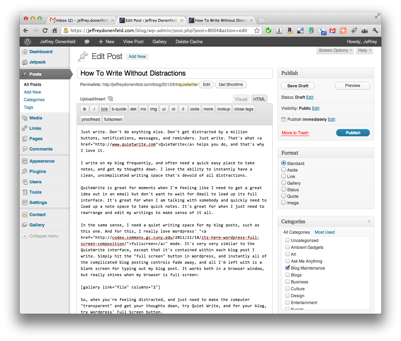The width and height of the screenshot is (401, 341).
Task: Open the Chrome wrench menu icon
Action: tap(375, 31)
